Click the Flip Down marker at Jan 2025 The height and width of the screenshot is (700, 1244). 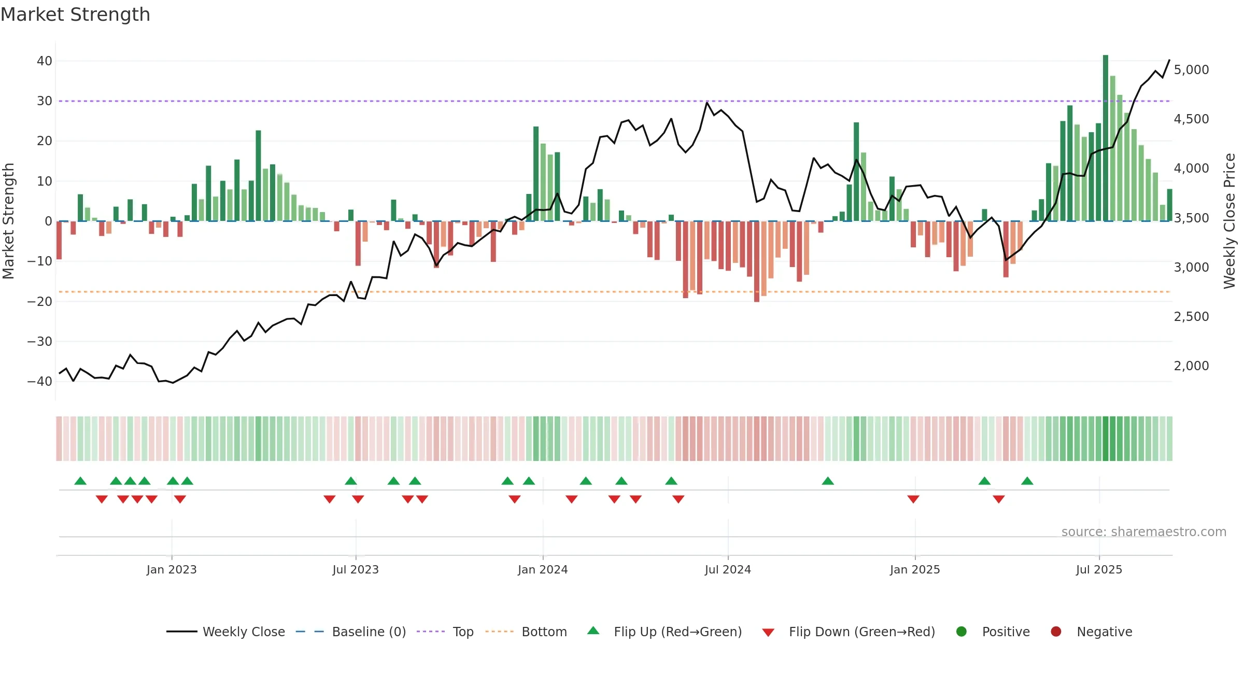click(x=913, y=499)
